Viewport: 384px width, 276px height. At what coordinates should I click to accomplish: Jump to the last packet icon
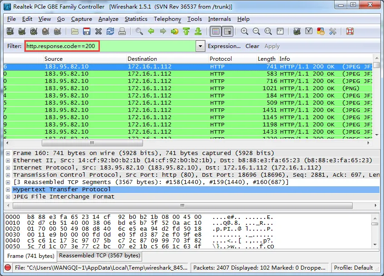pos(198,31)
